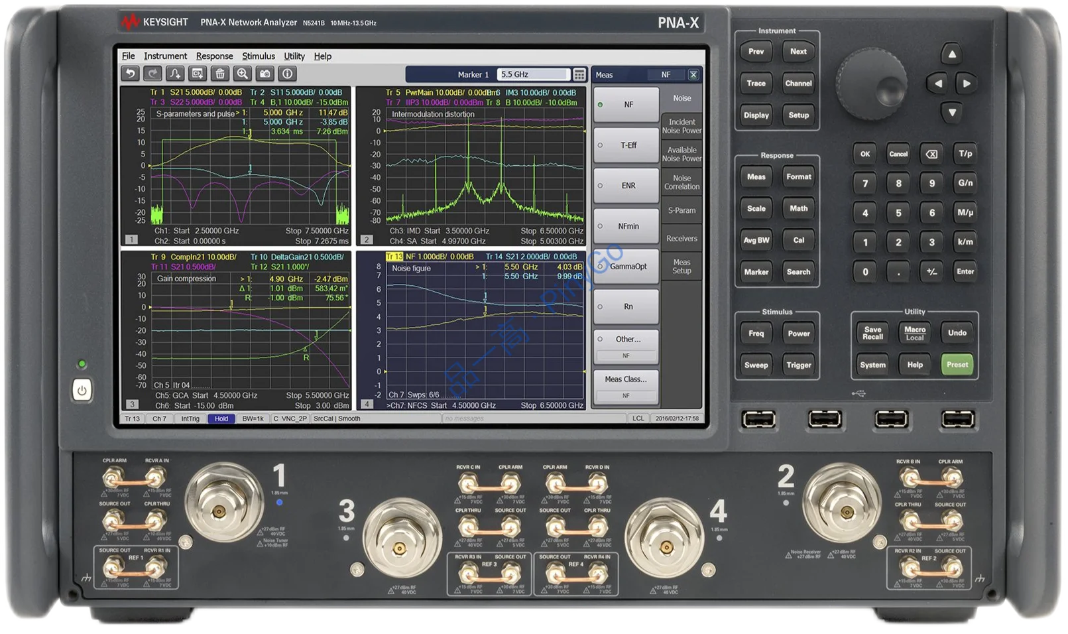Open the Response menu
Viewport: 1068px width, 634px height.
coord(214,56)
